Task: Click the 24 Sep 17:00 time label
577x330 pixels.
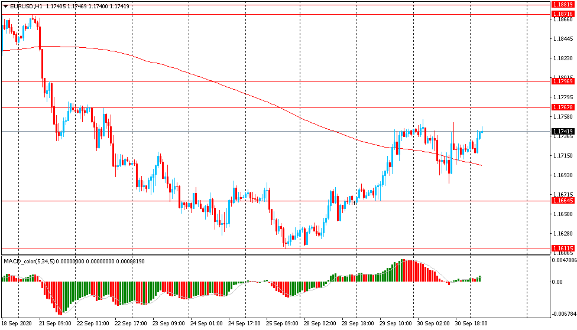Action: coord(244,324)
